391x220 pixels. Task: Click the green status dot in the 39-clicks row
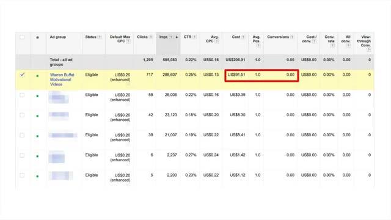coord(37,136)
